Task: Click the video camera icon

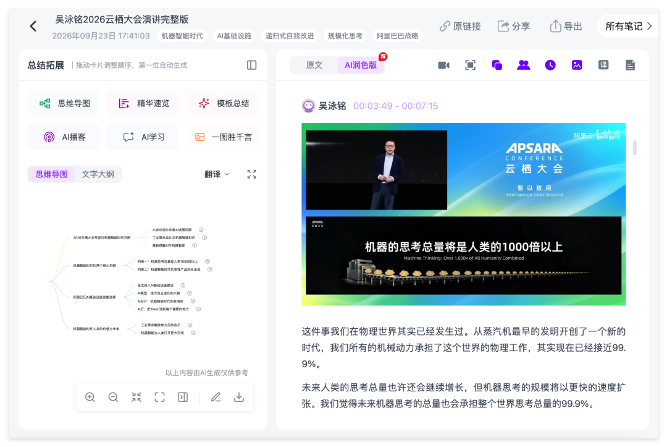Action: click(443, 65)
